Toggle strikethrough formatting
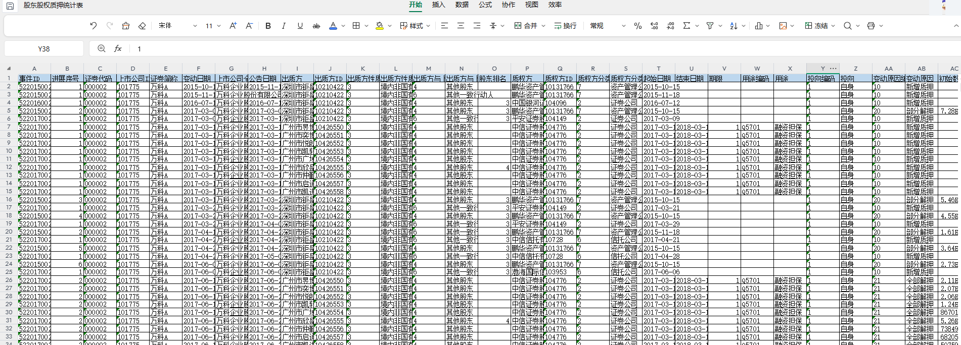This screenshot has height=345, width=961. 316,26
